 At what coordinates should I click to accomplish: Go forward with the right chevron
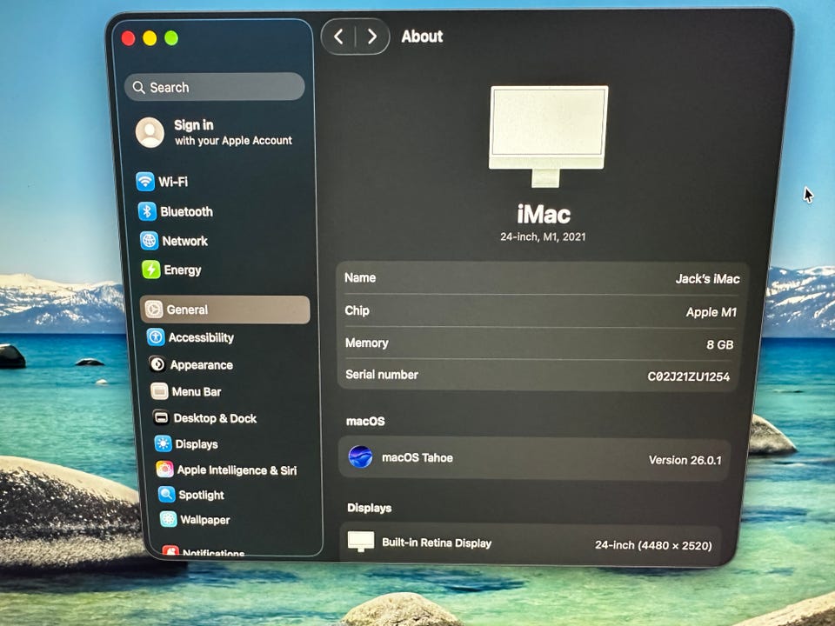click(372, 37)
